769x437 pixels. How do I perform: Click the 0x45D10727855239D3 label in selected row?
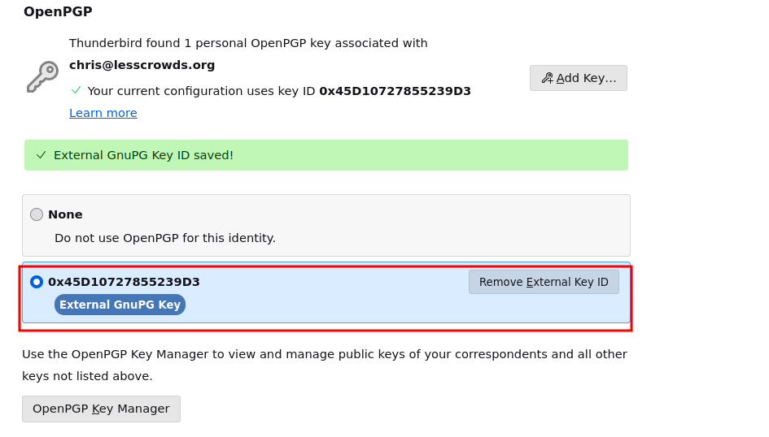124,282
